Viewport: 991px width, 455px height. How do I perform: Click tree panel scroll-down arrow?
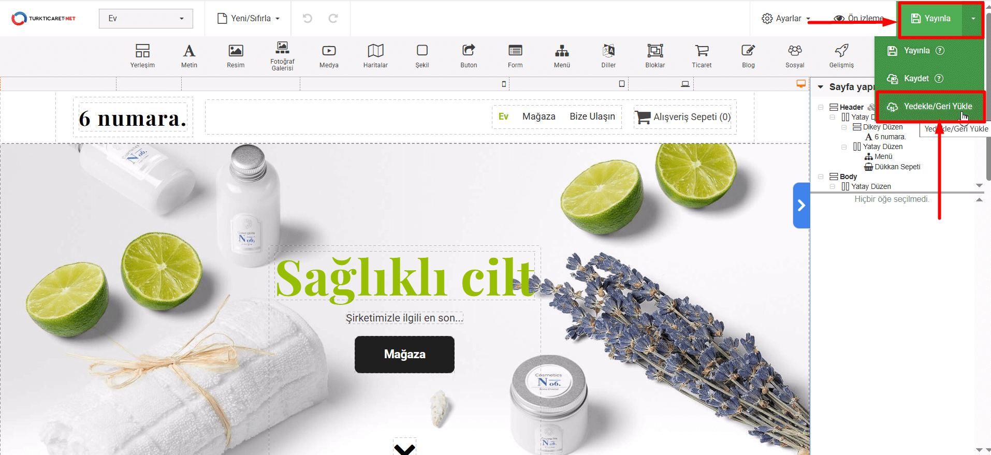coord(979,185)
